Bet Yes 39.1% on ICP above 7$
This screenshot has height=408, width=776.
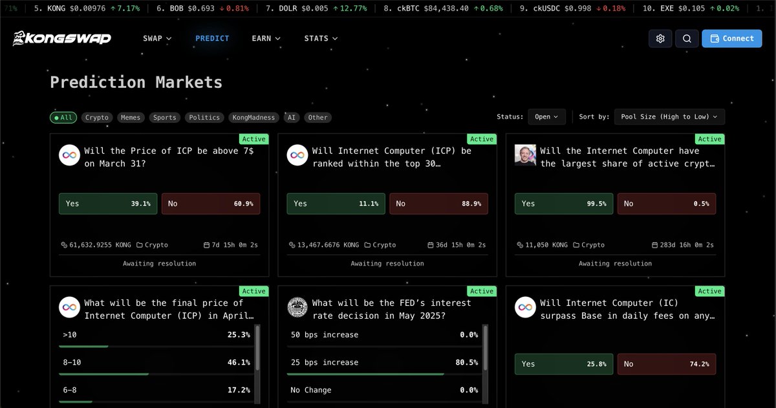(x=108, y=204)
